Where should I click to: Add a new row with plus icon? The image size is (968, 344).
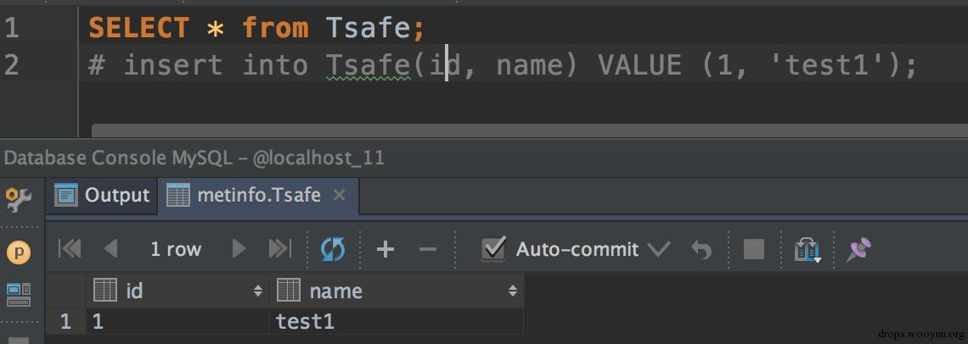coord(386,248)
